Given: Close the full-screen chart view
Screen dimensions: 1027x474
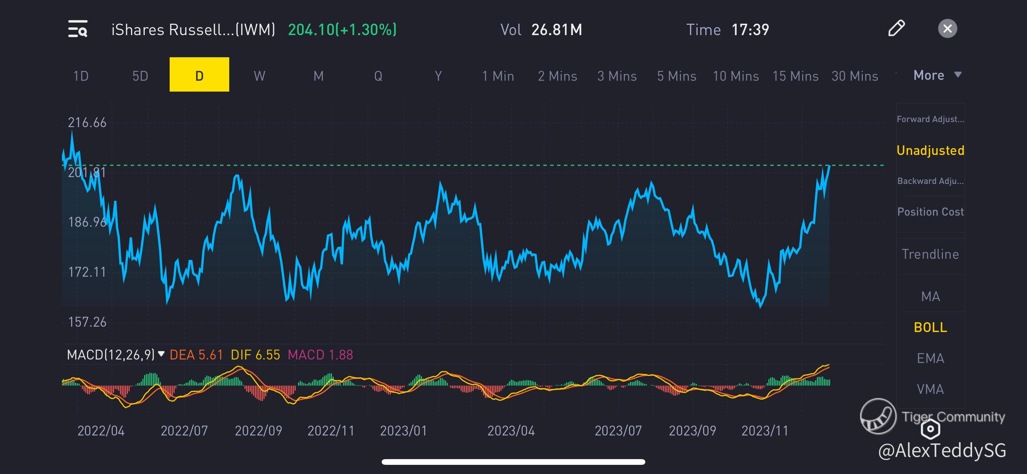Looking at the screenshot, I should click(947, 29).
